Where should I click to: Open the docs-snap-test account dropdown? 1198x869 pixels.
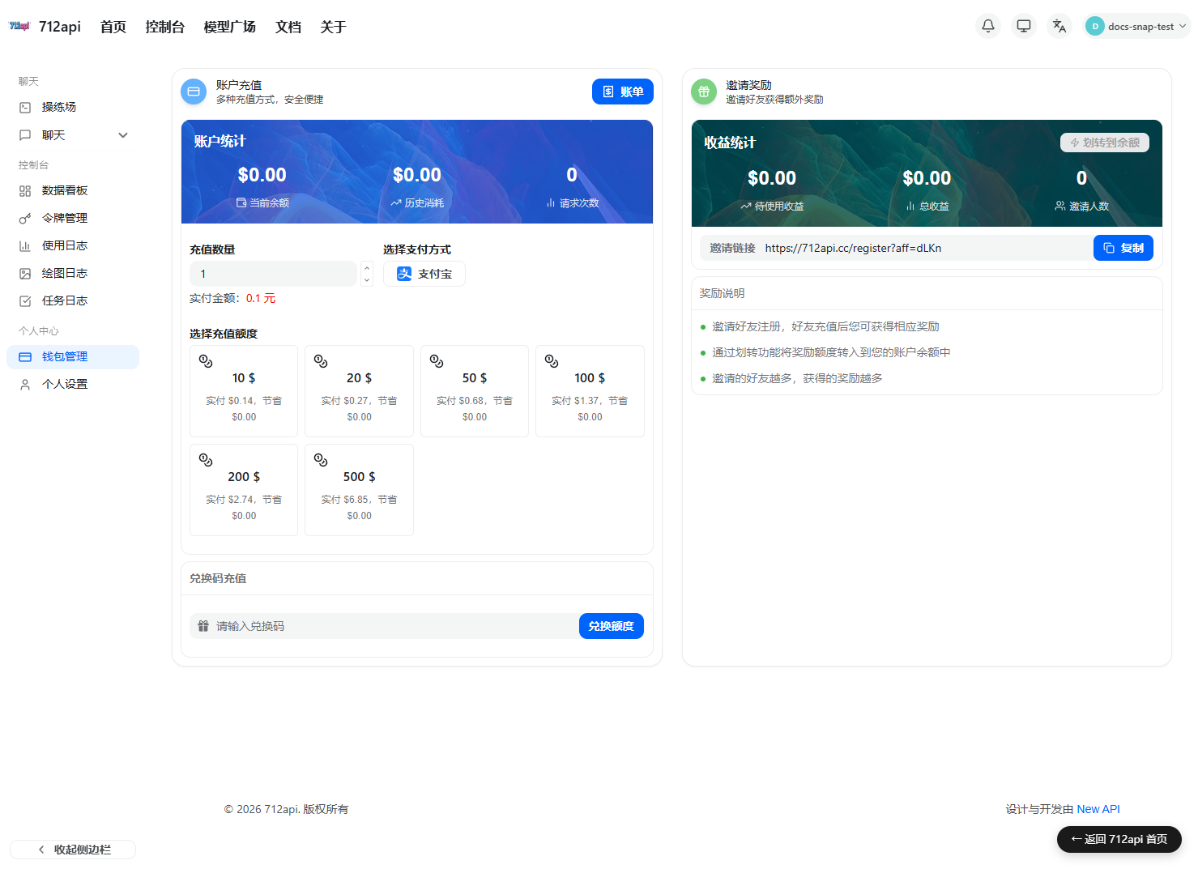point(1137,26)
